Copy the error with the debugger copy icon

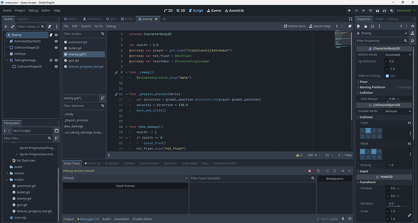pyautogui.click(x=319, y=171)
